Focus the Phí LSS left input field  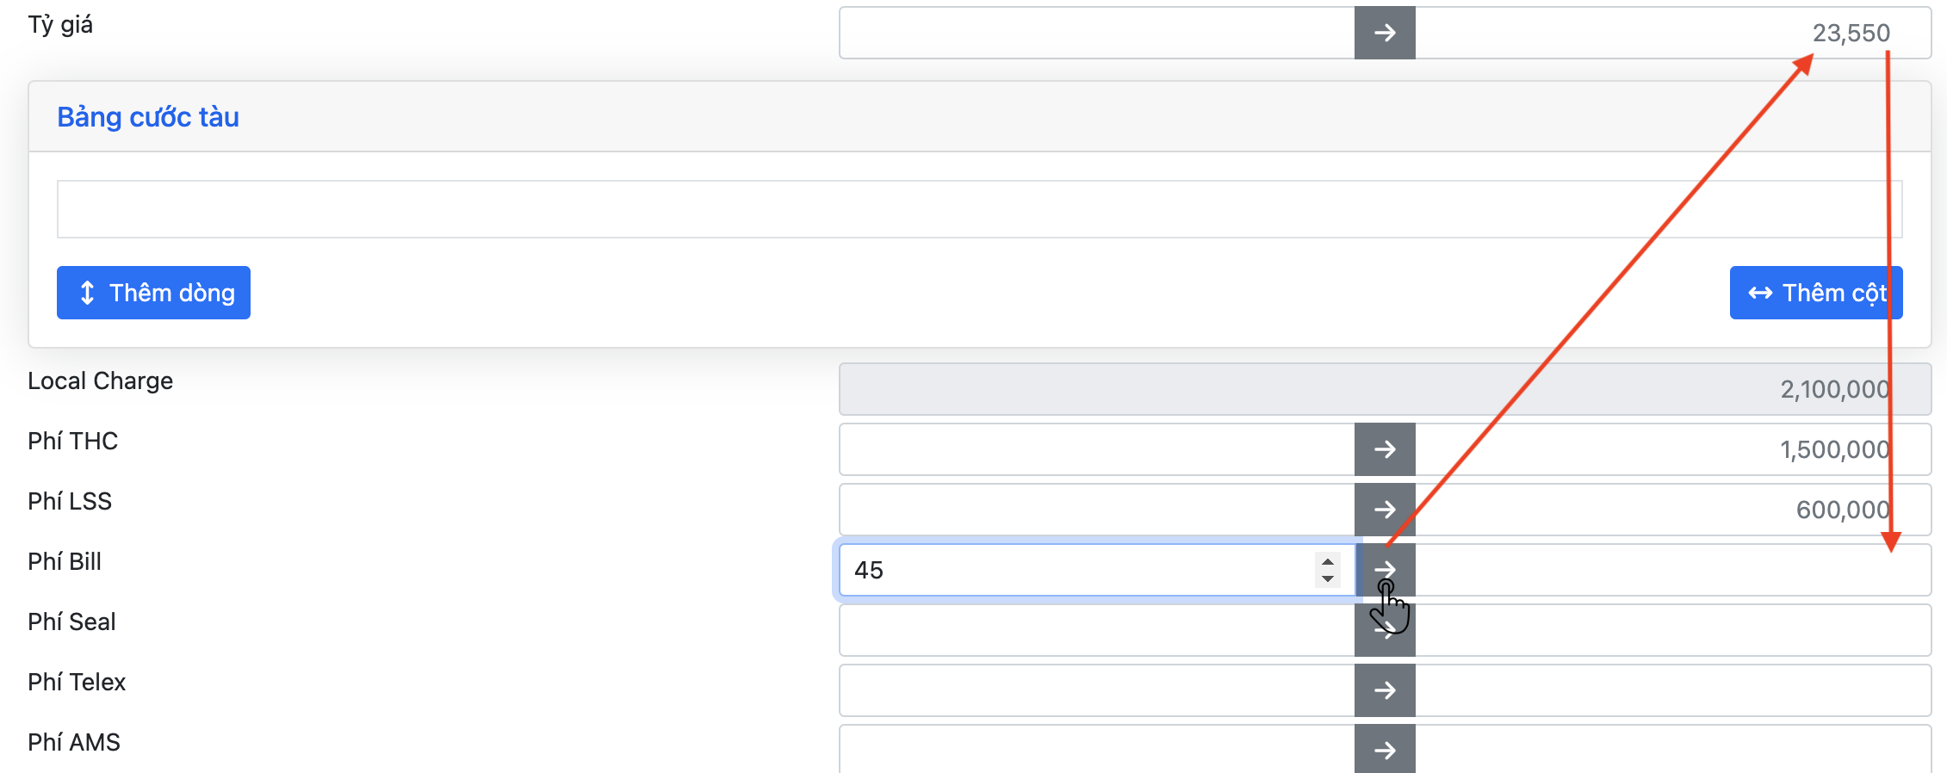click(1096, 510)
